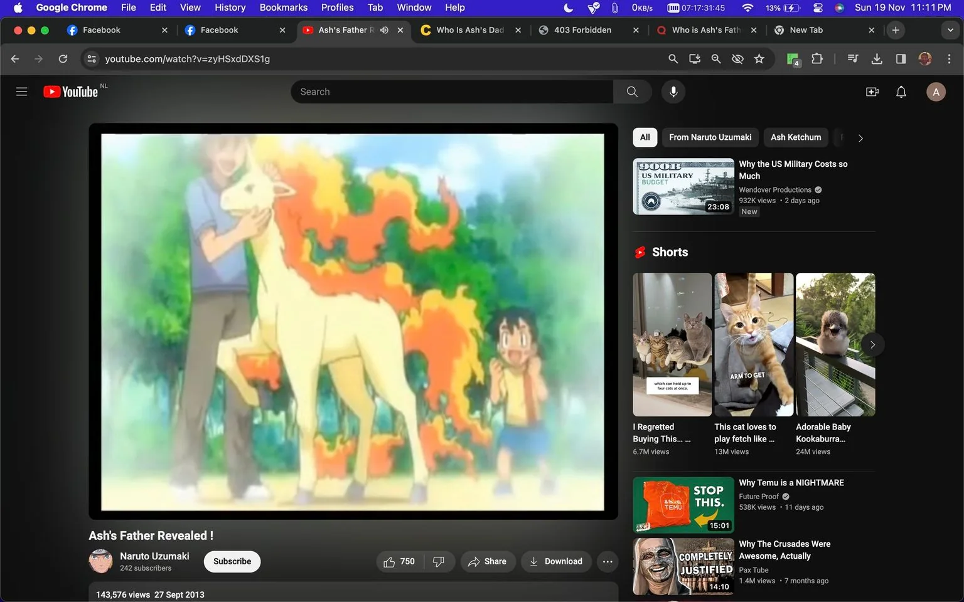Reload the page in Chrome
964x602 pixels.
(63, 59)
